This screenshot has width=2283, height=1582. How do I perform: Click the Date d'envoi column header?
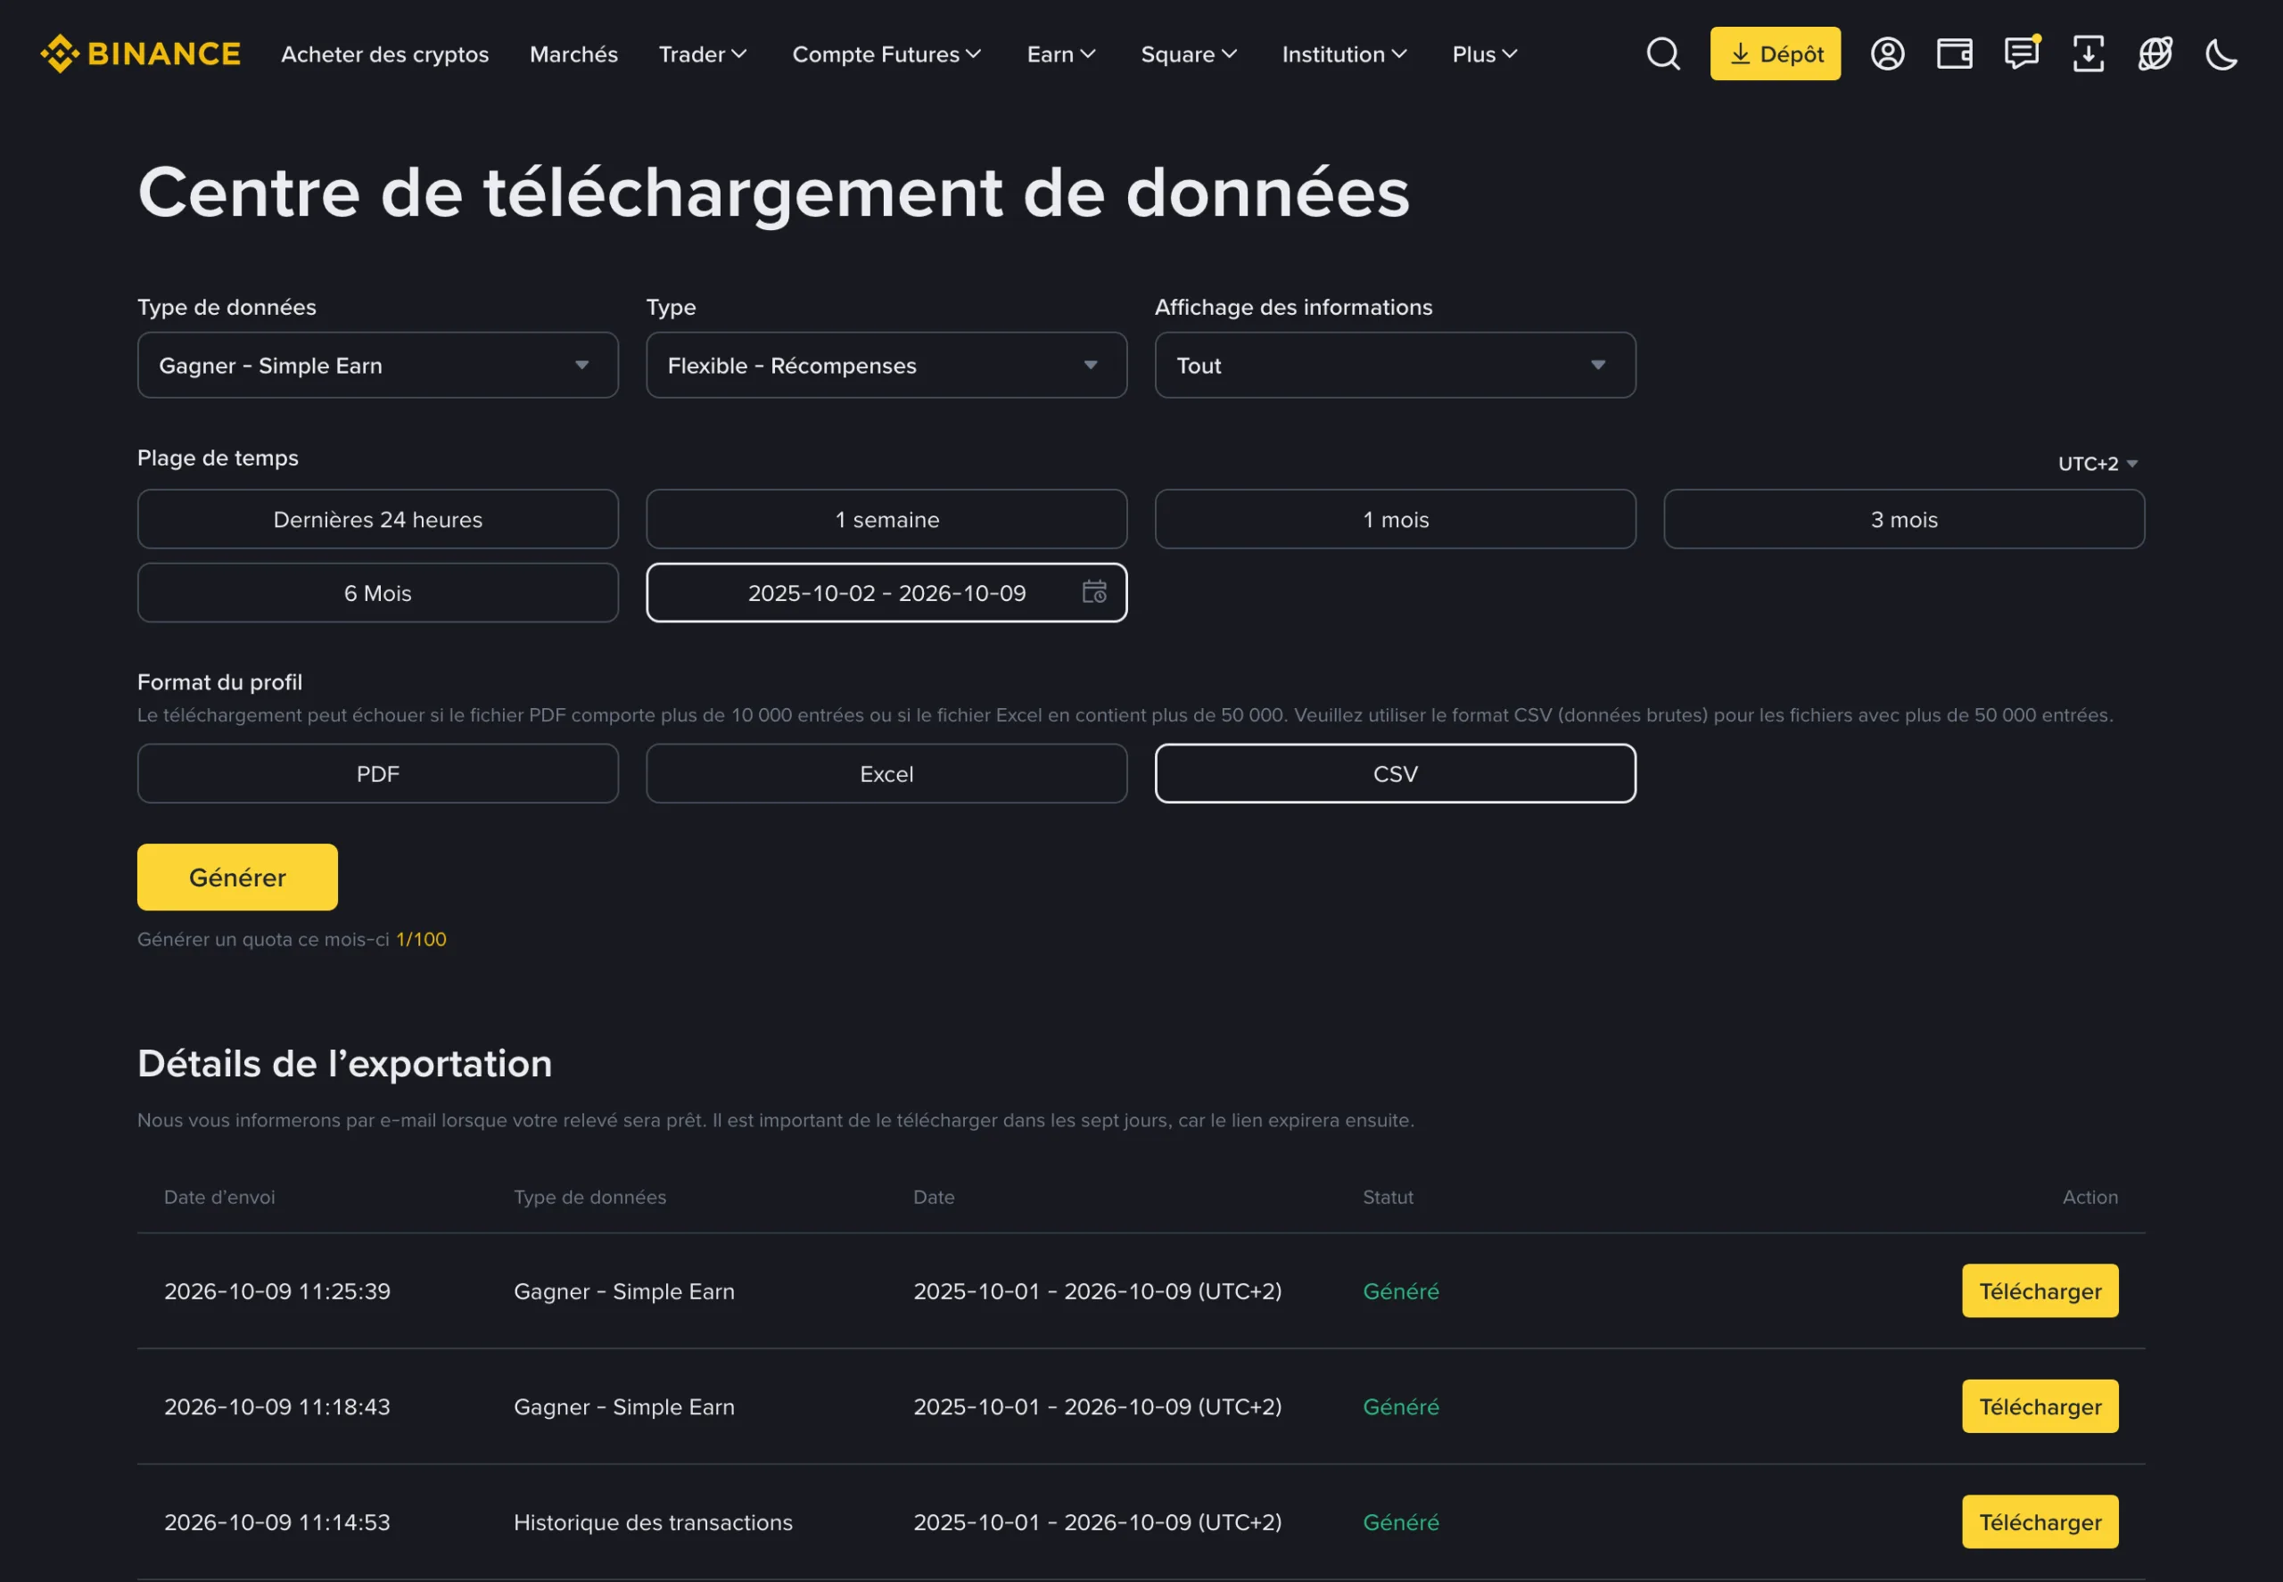click(x=219, y=1197)
